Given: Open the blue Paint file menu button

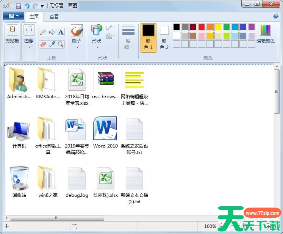Looking at the screenshot, I should click(x=13, y=16).
